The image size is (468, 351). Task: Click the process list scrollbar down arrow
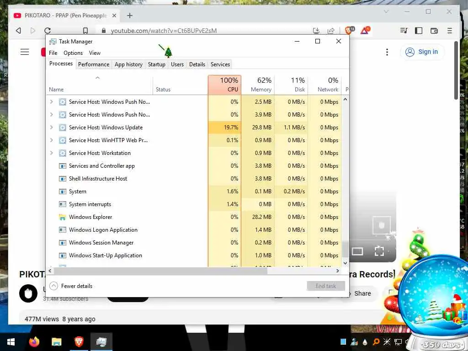coord(346,263)
